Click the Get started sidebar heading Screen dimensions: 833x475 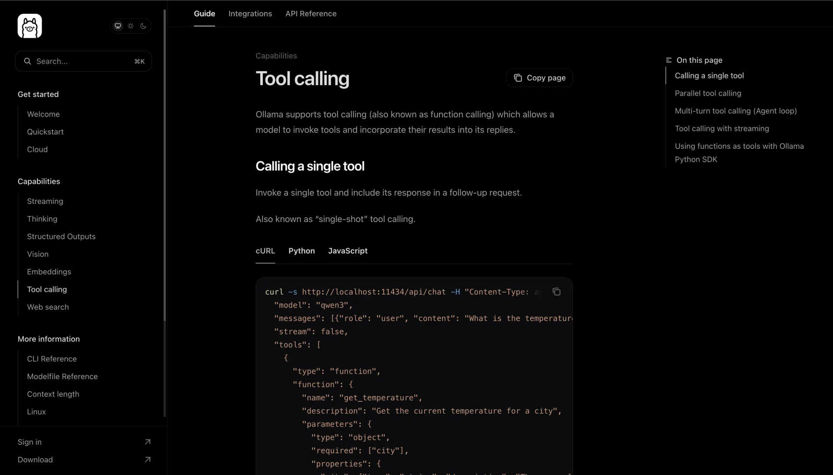38,94
